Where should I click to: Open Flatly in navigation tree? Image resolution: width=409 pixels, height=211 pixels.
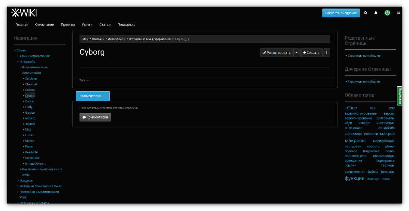[x=29, y=107]
